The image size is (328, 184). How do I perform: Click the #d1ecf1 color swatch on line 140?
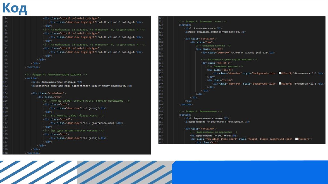pyautogui.click(x=280, y=84)
